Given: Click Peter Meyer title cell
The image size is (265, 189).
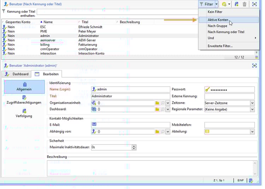Looking at the screenshot, I should pyautogui.click(x=87, y=31).
